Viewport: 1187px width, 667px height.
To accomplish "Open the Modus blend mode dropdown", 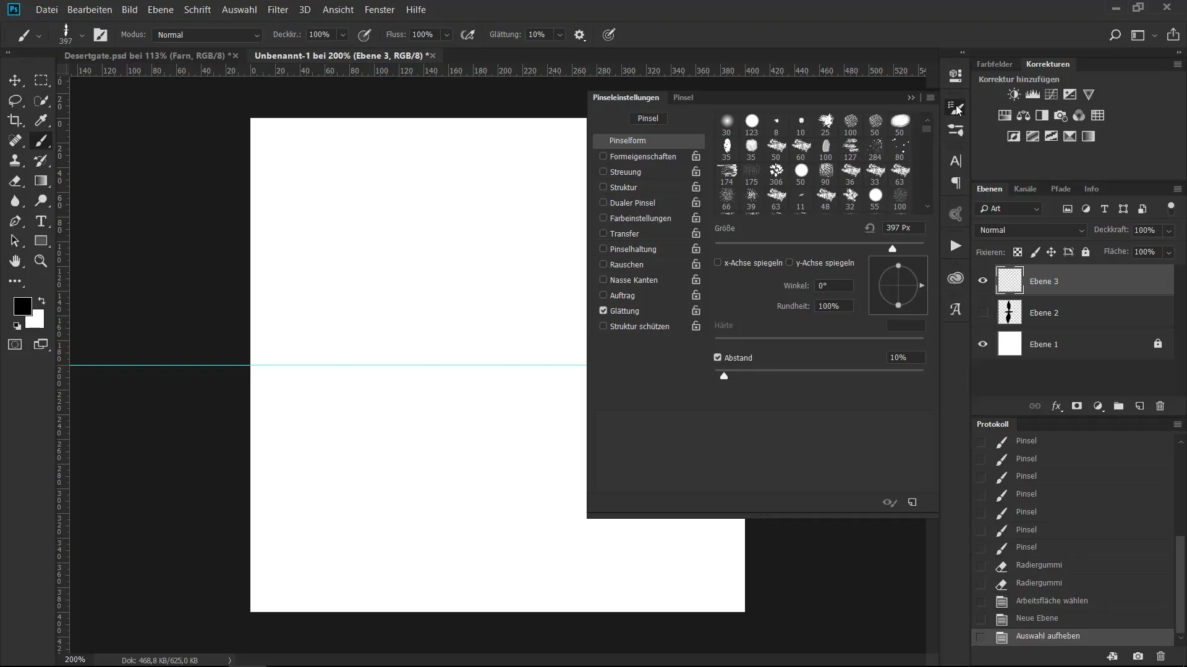I will pos(207,35).
